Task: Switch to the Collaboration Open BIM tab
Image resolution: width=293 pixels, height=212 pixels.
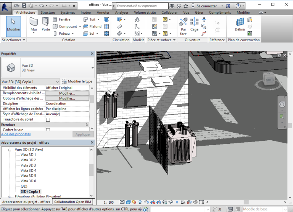Action: (72, 202)
